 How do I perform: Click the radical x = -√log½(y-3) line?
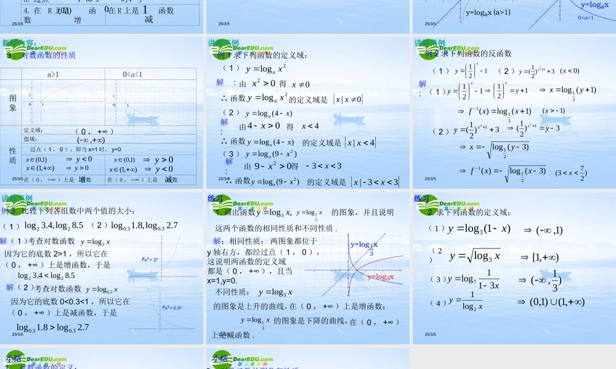494,149
